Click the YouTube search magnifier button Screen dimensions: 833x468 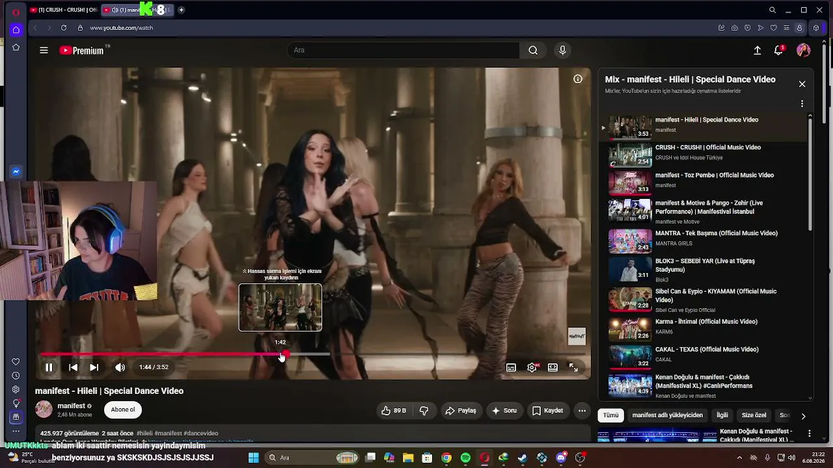pyautogui.click(x=533, y=50)
